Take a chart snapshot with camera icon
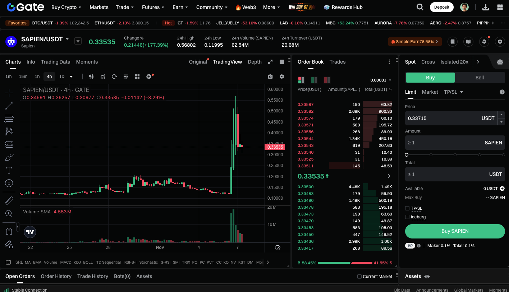 click(270, 77)
